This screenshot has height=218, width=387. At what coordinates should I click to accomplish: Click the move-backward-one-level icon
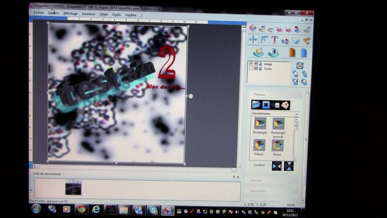pyautogui.click(x=304, y=82)
